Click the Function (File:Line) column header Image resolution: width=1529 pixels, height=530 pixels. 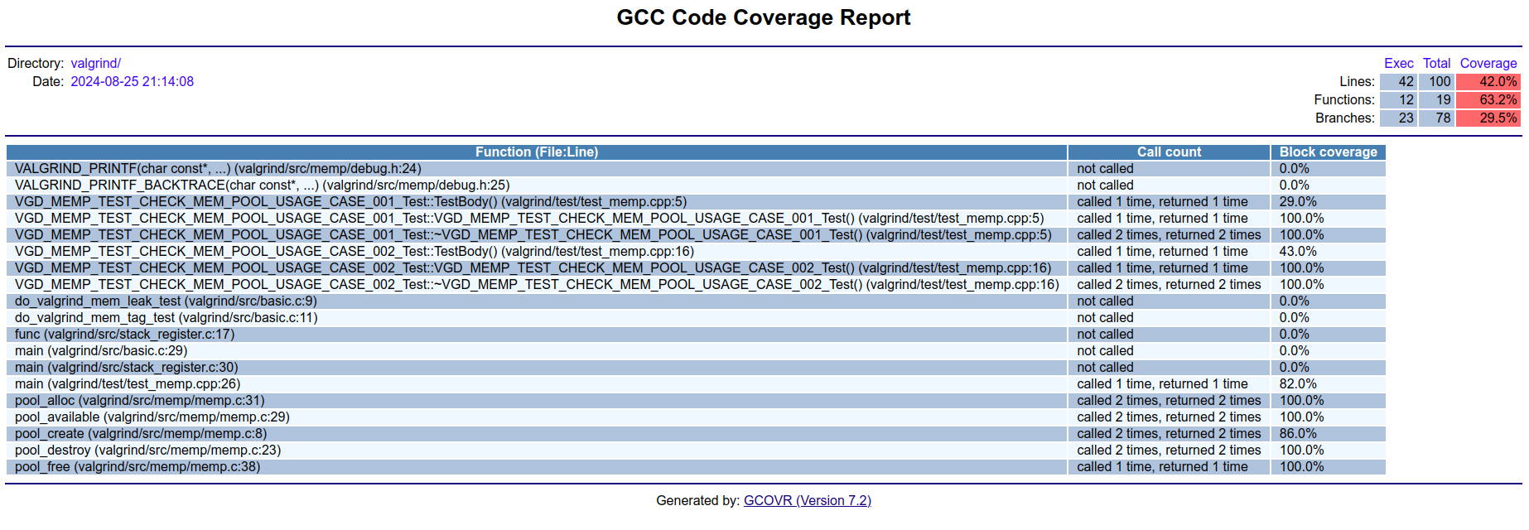(x=536, y=152)
